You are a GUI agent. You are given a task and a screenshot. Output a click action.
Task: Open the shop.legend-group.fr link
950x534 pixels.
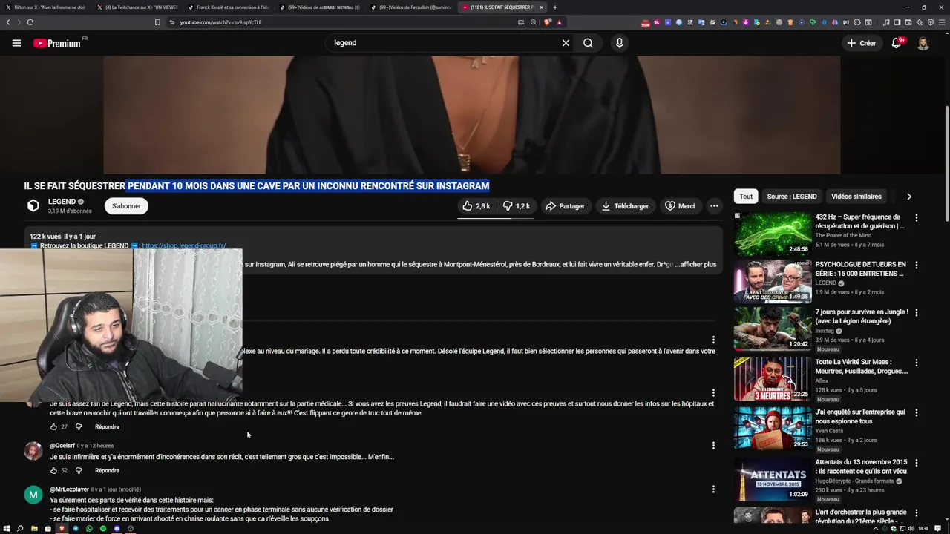(183, 245)
